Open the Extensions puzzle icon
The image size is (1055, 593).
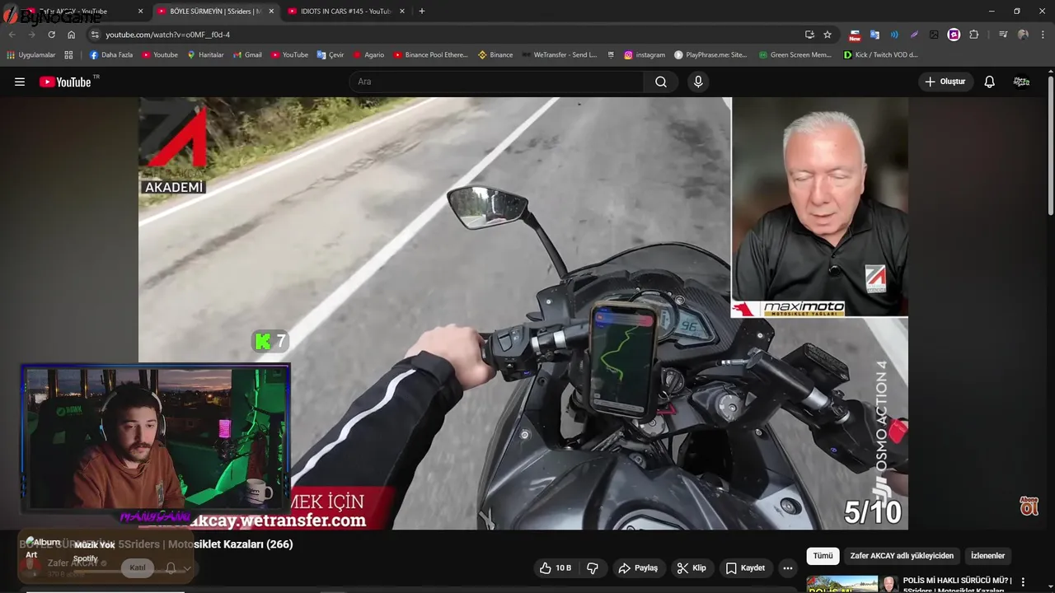point(974,35)
